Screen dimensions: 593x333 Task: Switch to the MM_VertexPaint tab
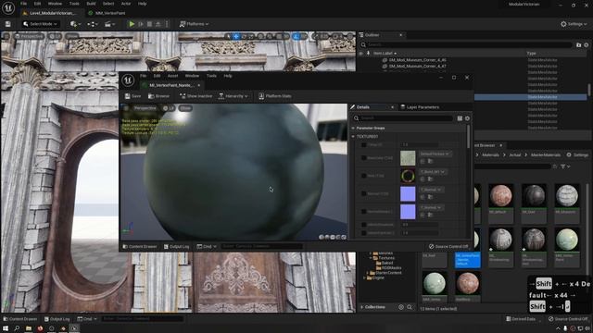tap(109, 13)
